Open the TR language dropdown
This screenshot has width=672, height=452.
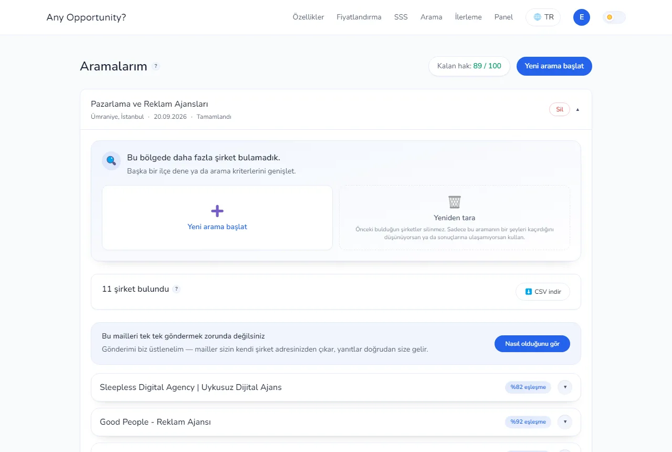(x=543, y=17)
